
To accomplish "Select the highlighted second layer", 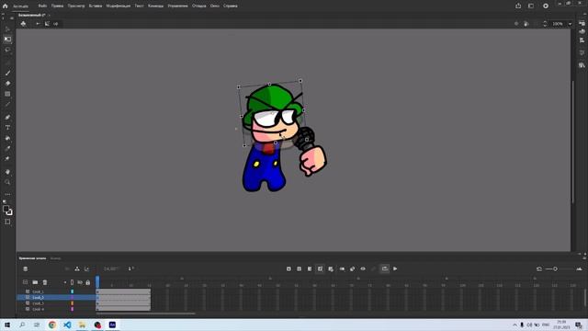I will (38, 297).
